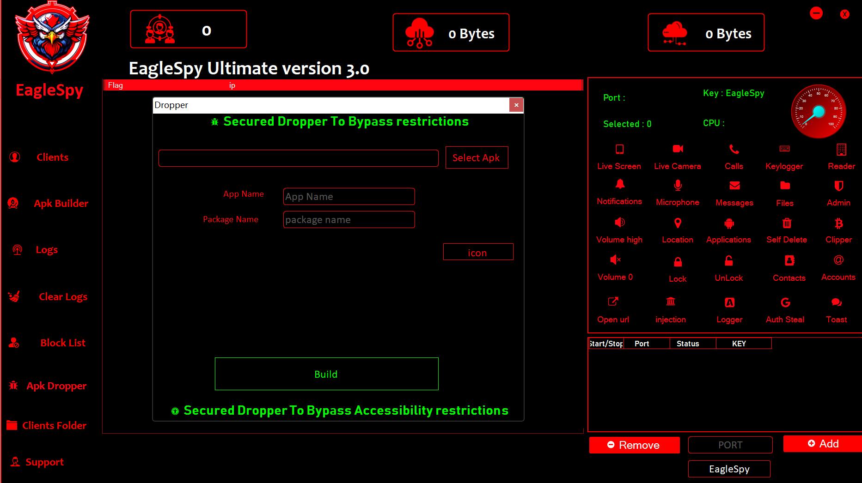Image resolution: width=862 pixels, height=483 pixels.
Task: Focus the package name text field
Action: (x=349, y=219)
